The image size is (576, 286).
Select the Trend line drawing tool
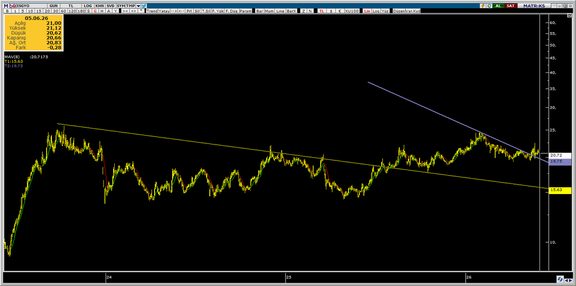pyautogui.click(x=152, y=11)
